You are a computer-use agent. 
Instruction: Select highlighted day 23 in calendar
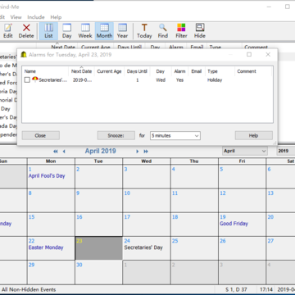tap(98, 248)
